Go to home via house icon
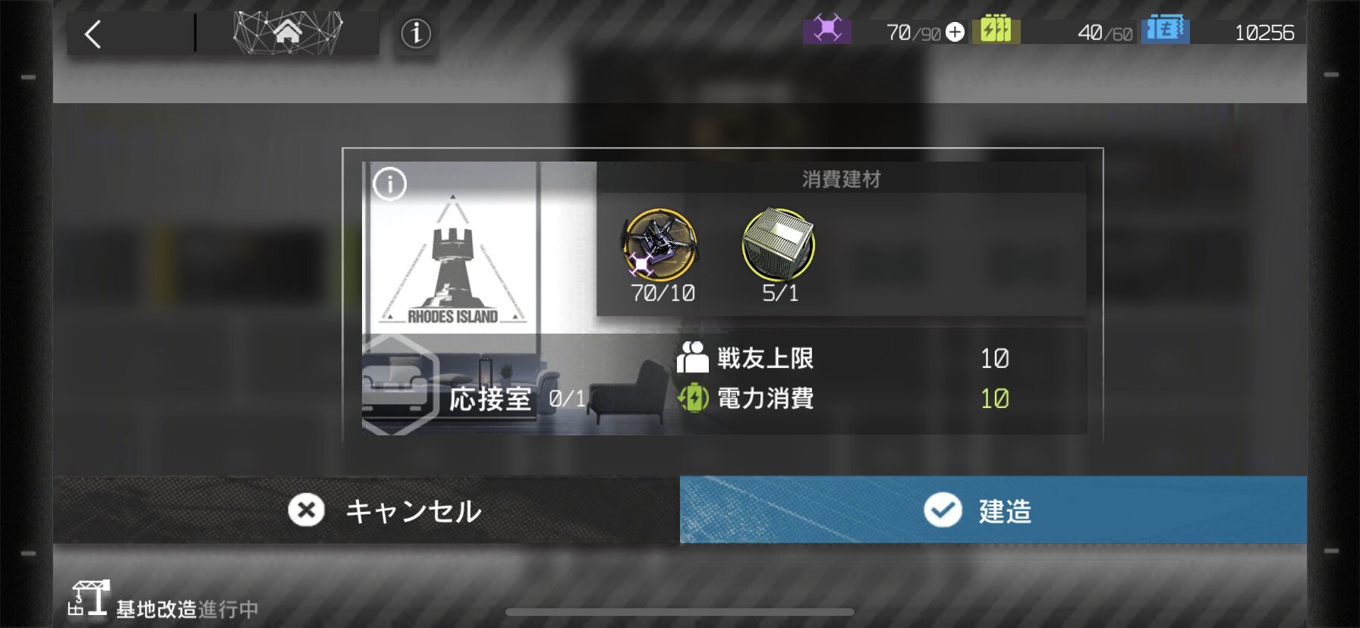1360x628 pixels. click(288, 33)
